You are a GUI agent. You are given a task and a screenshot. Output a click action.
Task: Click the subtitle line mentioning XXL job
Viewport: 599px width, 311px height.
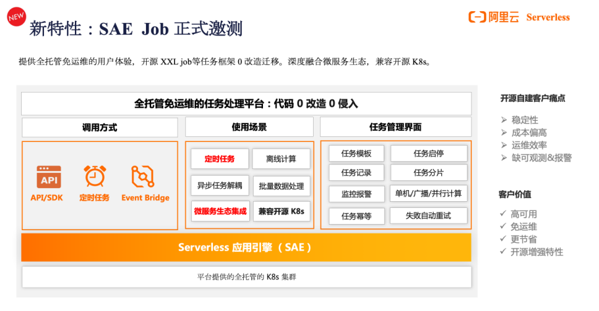tap(225, 62)
